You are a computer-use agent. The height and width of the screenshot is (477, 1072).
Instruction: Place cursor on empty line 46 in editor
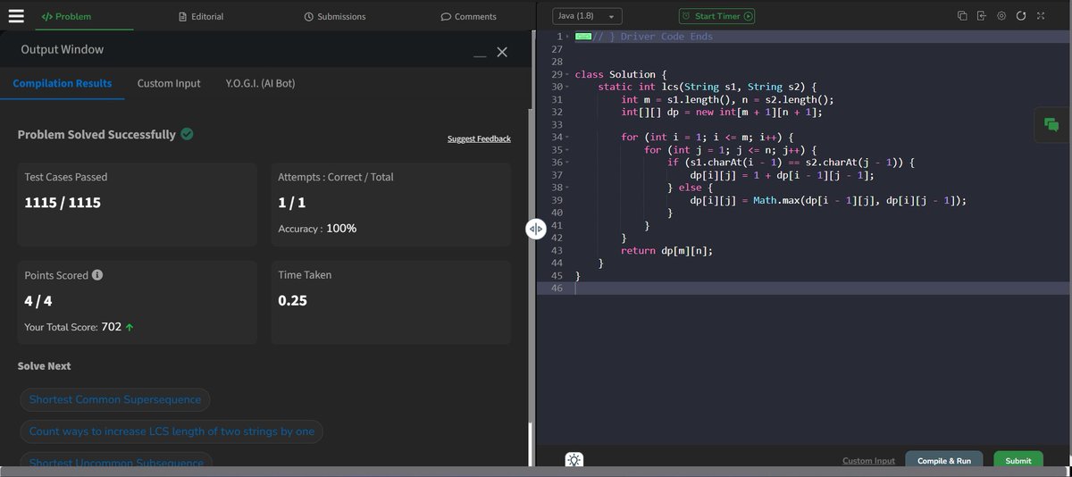[x=822, y=288]
